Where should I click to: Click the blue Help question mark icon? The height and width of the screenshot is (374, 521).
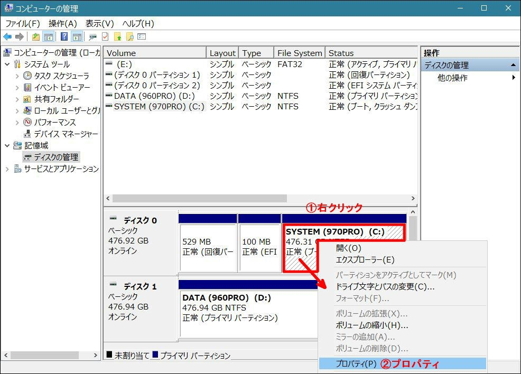(x=64, y=36)
